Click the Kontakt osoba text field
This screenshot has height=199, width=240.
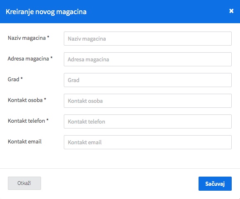tap(148, 101)
